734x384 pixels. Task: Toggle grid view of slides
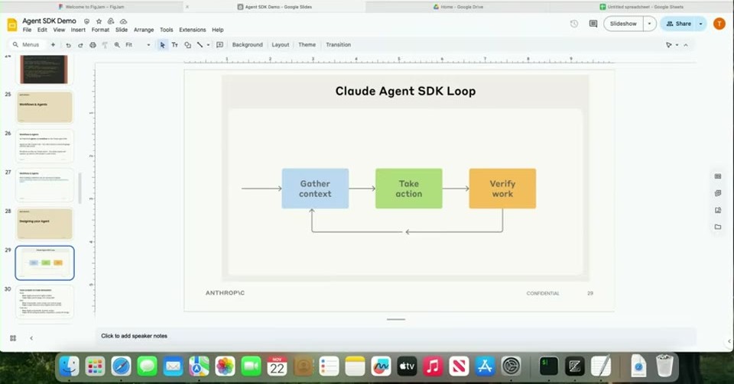pos(13,337)
